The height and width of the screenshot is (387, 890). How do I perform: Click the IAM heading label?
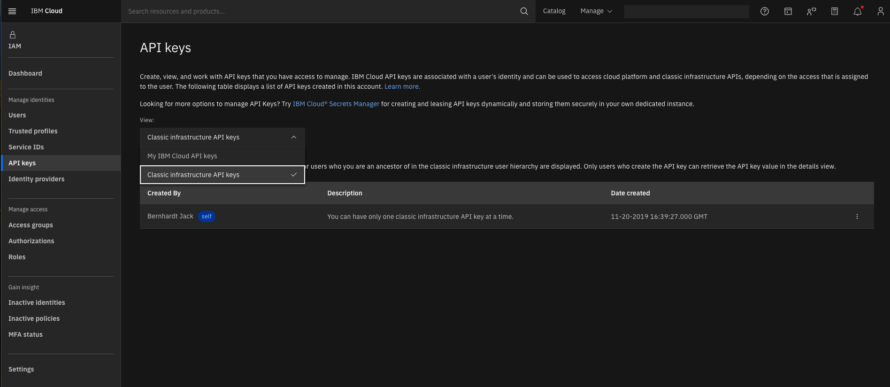coord(15,46)
